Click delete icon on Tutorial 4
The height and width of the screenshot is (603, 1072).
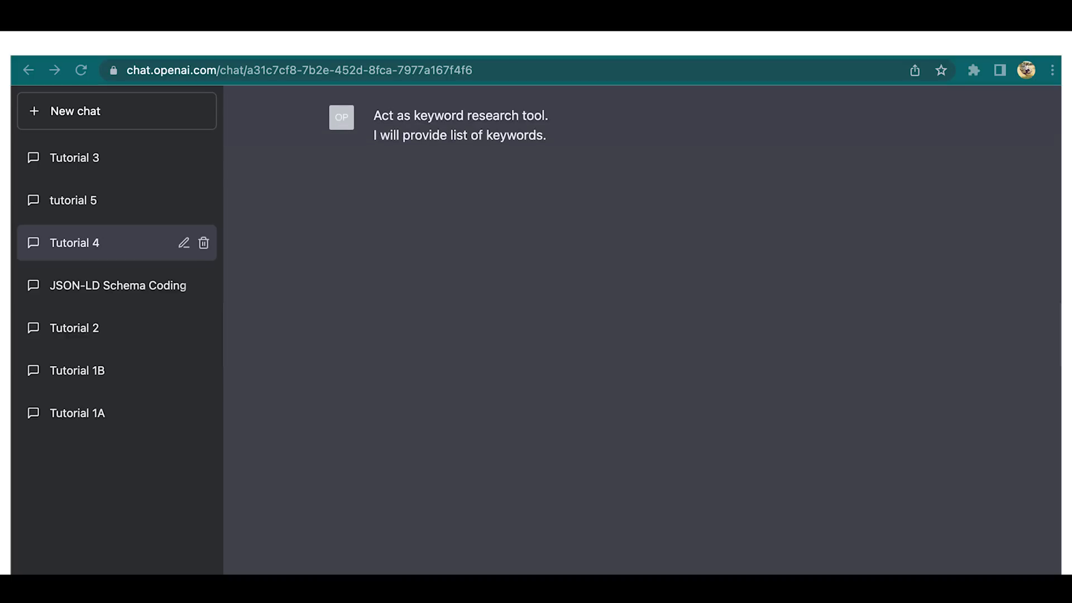[x=203, y=242]
